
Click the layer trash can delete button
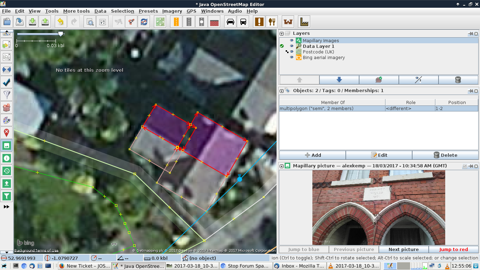click(458, 79)
